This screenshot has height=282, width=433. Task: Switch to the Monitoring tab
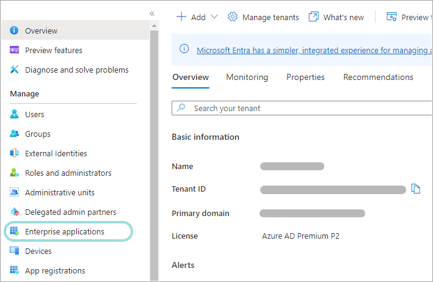[247, 77]
